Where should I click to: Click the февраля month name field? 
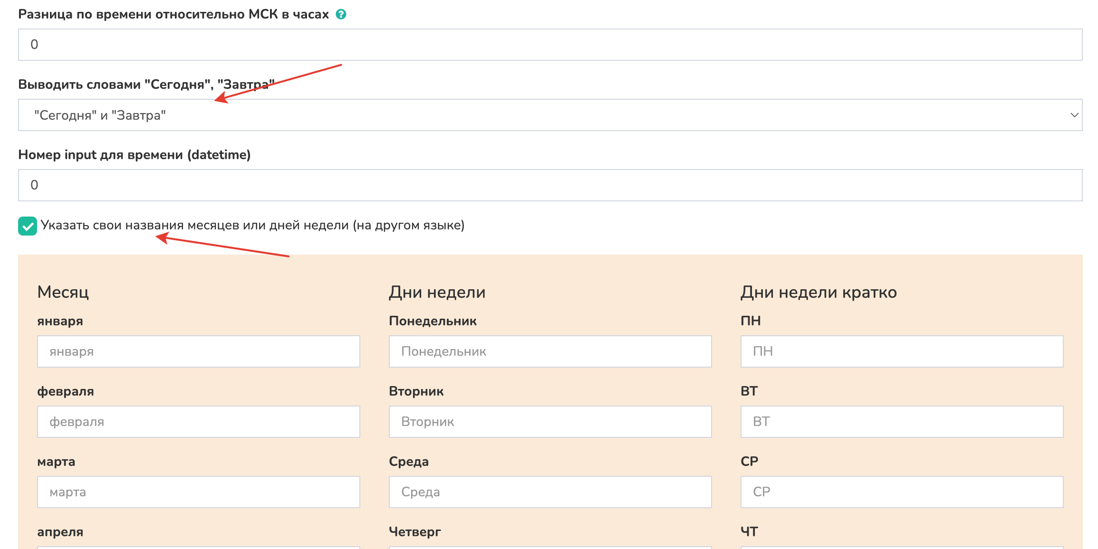[198, 422]
